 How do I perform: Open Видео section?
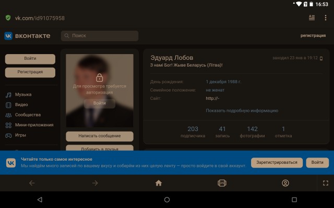tap(21, 105)
